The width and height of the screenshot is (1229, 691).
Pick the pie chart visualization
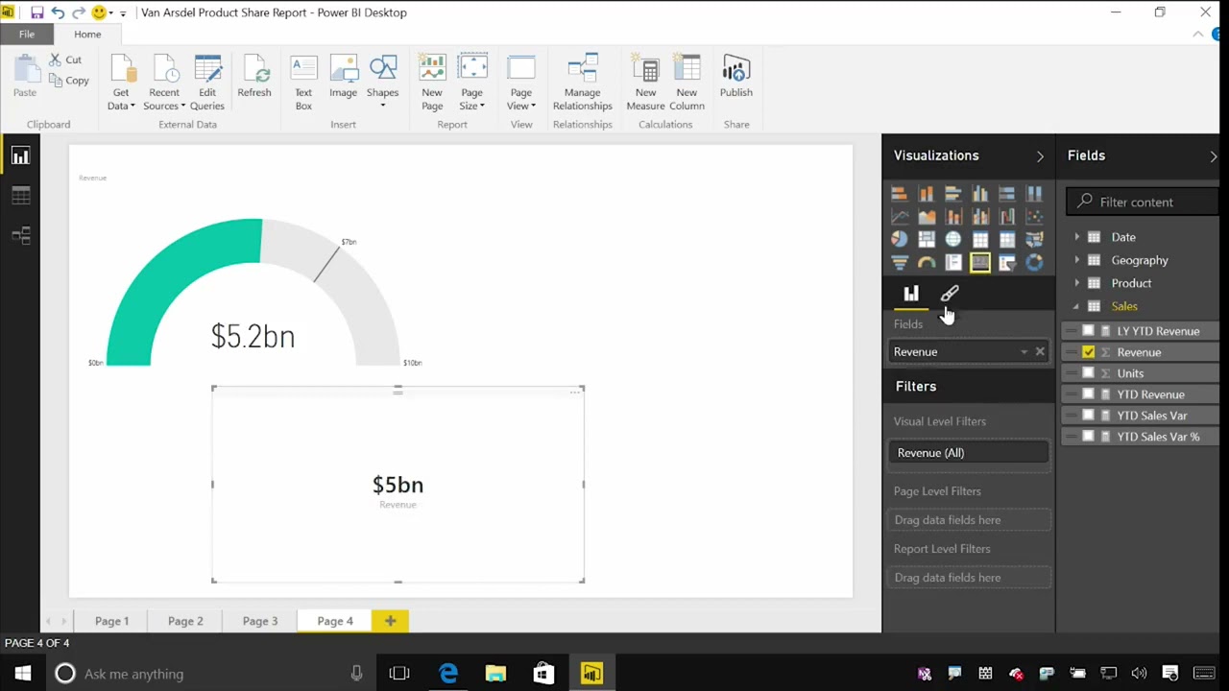(x=899, y=240)
